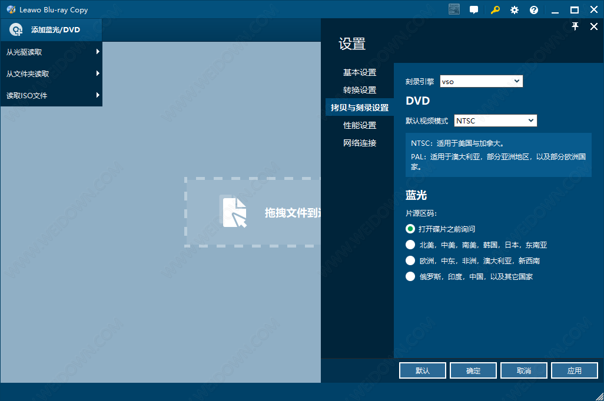
Task: Click the 应用 button
Action: click(575, 370)
